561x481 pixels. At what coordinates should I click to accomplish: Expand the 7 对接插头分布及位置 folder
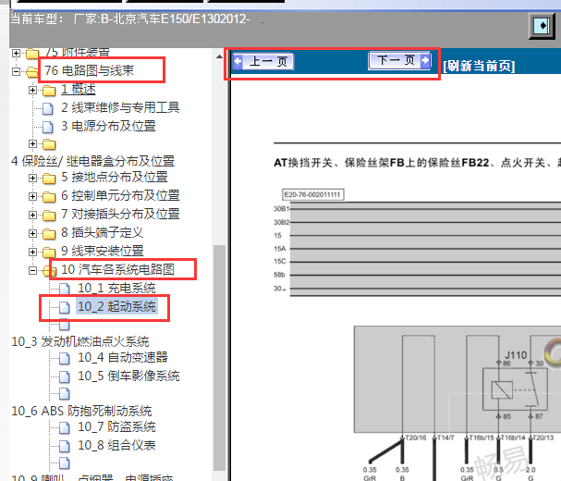point(33,215)
